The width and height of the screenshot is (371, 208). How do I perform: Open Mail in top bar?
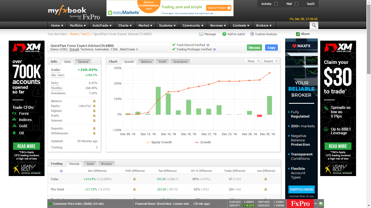point(292,4)
